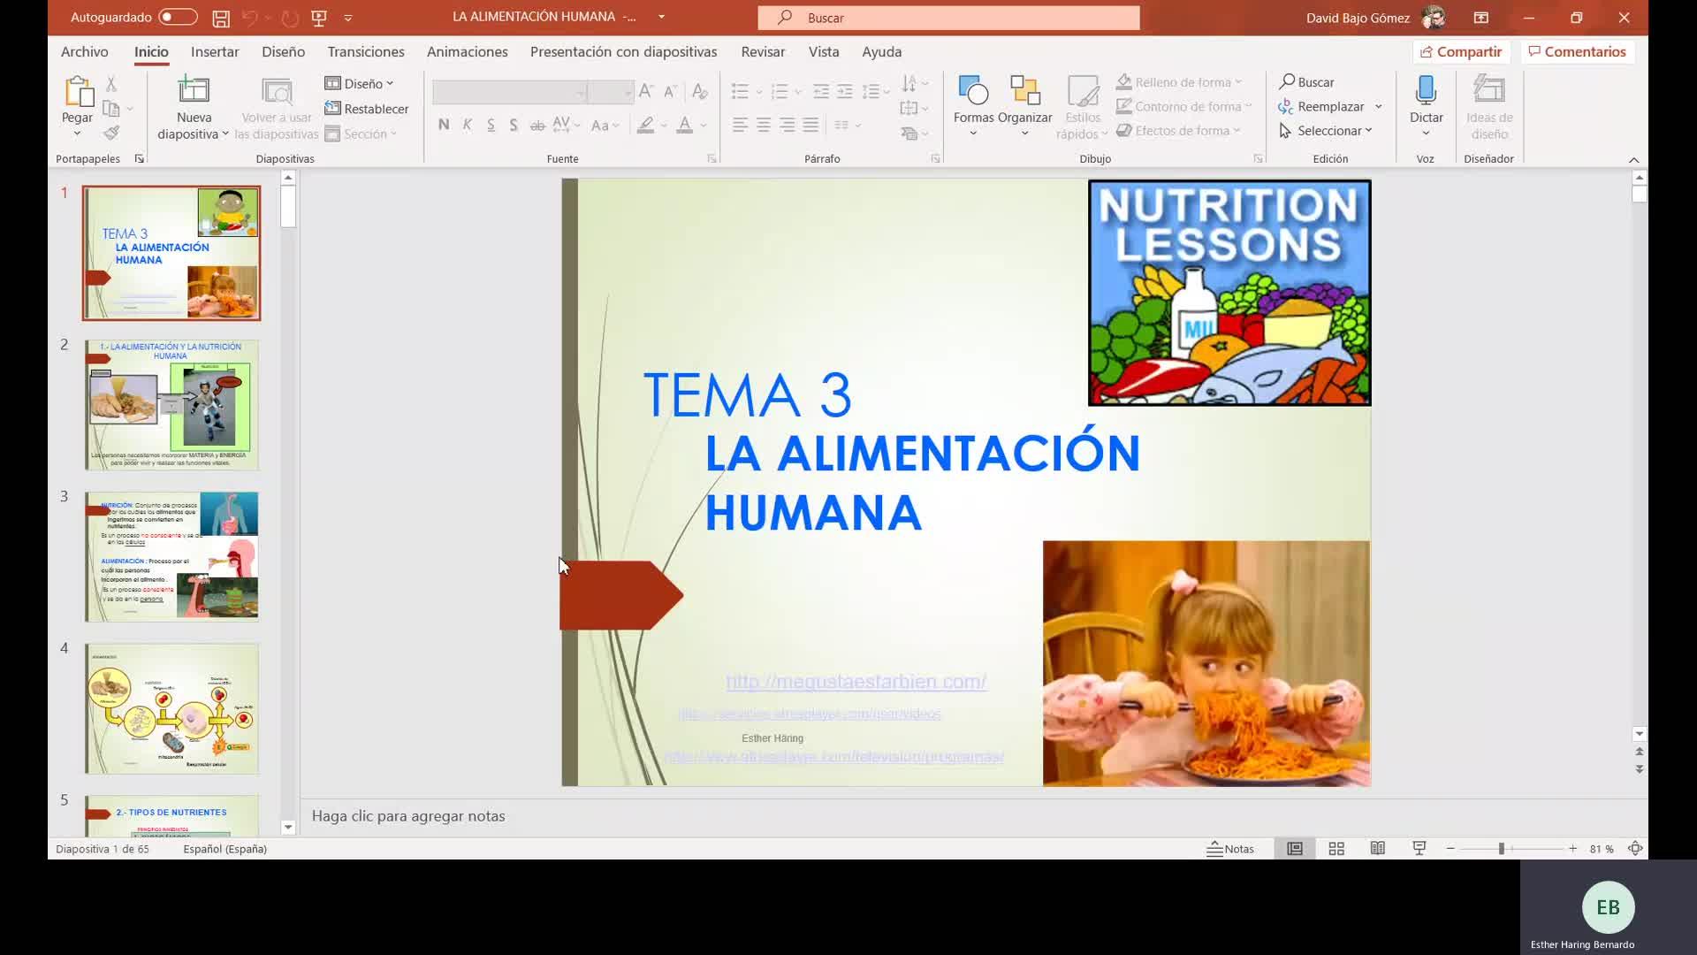Viewport: 1697px width, 955px height.
Task: Collapse the ribbon with the chevron
Action: [1633, 160]
